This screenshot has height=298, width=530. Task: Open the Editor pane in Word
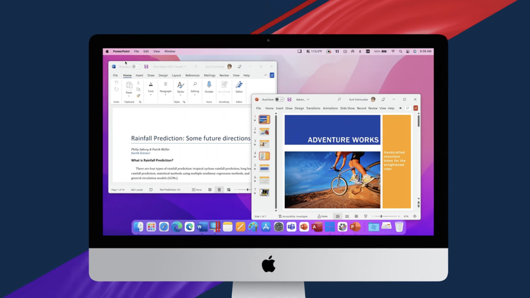point(239,85)
